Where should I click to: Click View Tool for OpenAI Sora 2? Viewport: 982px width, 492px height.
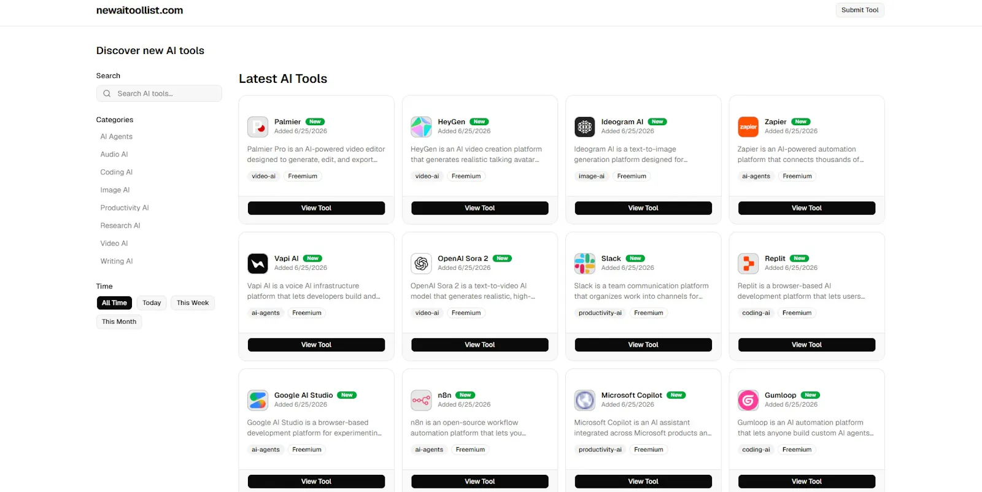coord(480,345)
